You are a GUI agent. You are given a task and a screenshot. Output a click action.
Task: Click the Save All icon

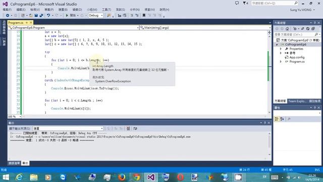[41, 16]
